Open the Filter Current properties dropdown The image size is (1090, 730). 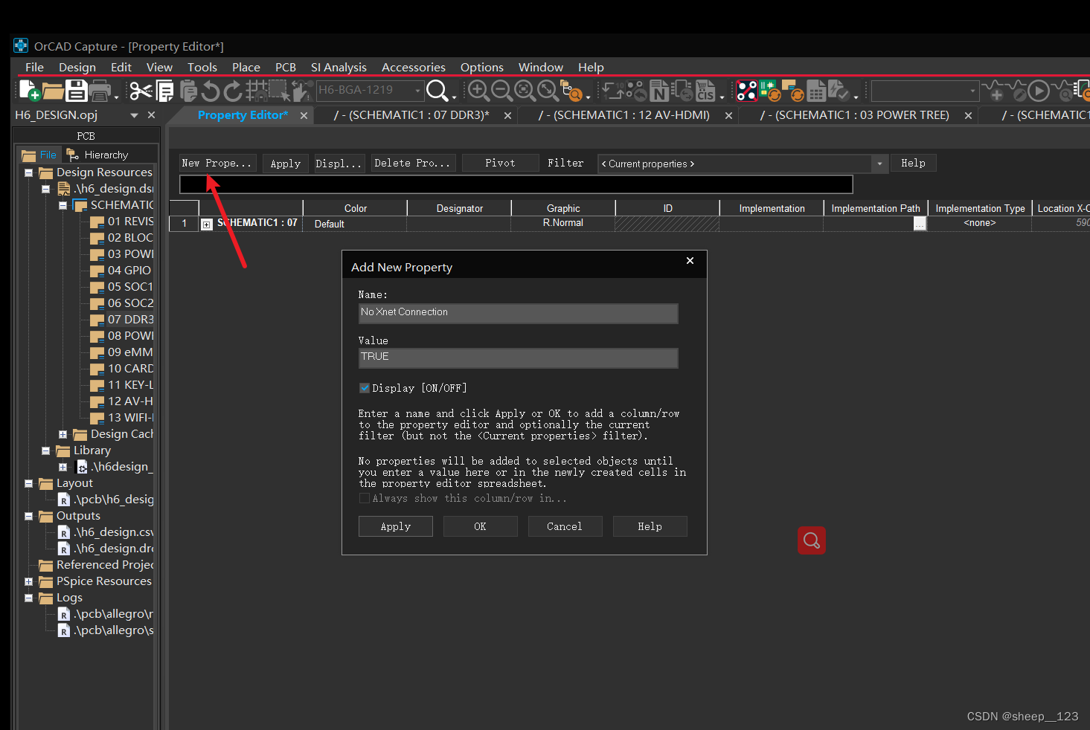coord(880,164)
